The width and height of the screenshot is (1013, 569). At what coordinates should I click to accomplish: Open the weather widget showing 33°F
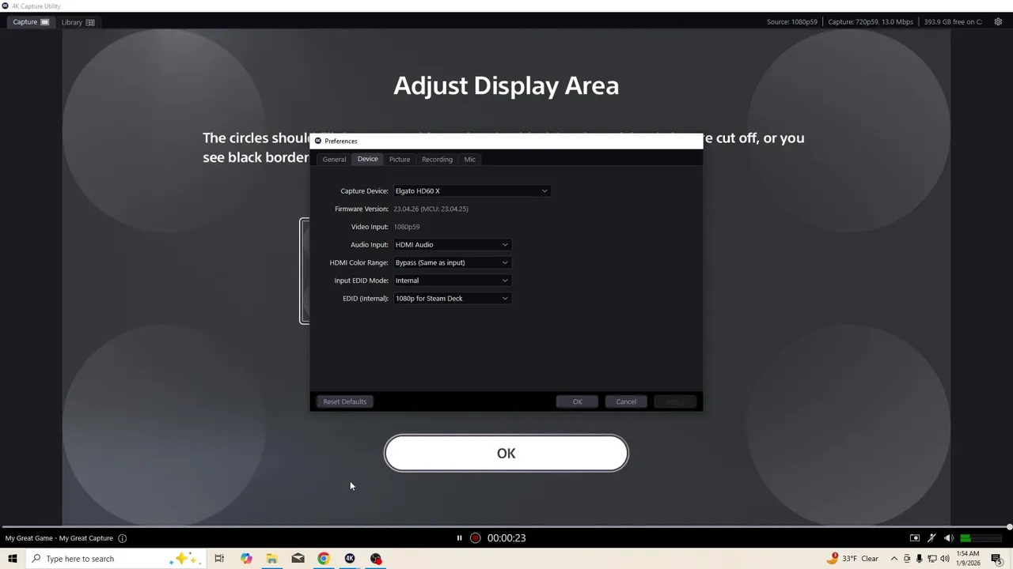pyautogui.click(x=852, y=559)
